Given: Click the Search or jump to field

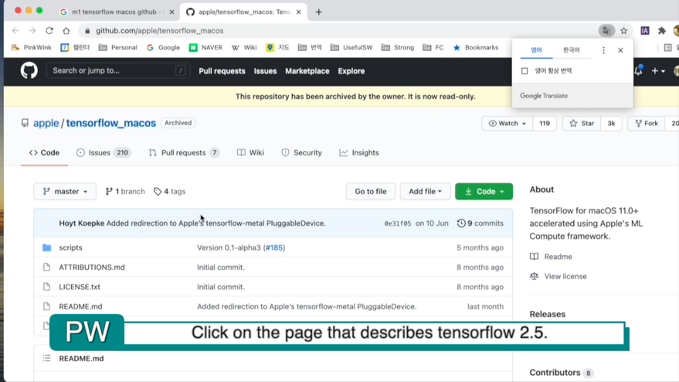Looking at the screenshot, I should tap(118, 70).
